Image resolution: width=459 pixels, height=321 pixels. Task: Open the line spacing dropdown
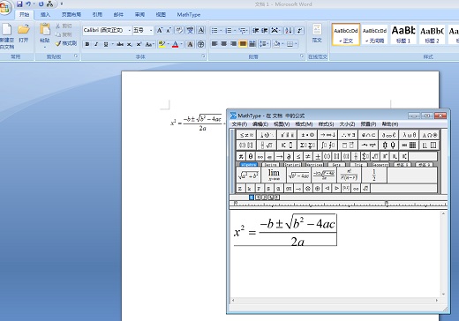point(264,44)
